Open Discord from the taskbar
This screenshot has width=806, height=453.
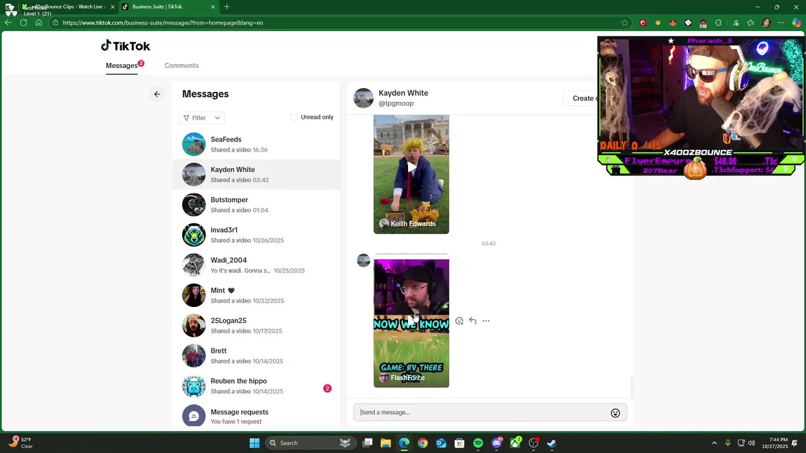coord(497,443)
